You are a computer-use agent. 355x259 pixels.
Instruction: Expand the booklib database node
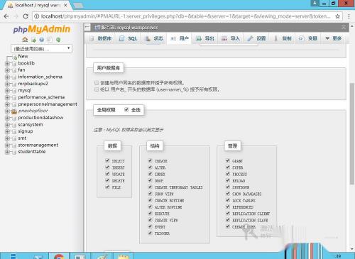click(x=7, y=63)
